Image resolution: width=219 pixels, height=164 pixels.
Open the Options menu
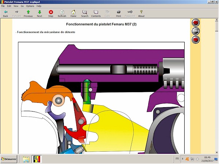pyautogui.click(x=30, y=6)
